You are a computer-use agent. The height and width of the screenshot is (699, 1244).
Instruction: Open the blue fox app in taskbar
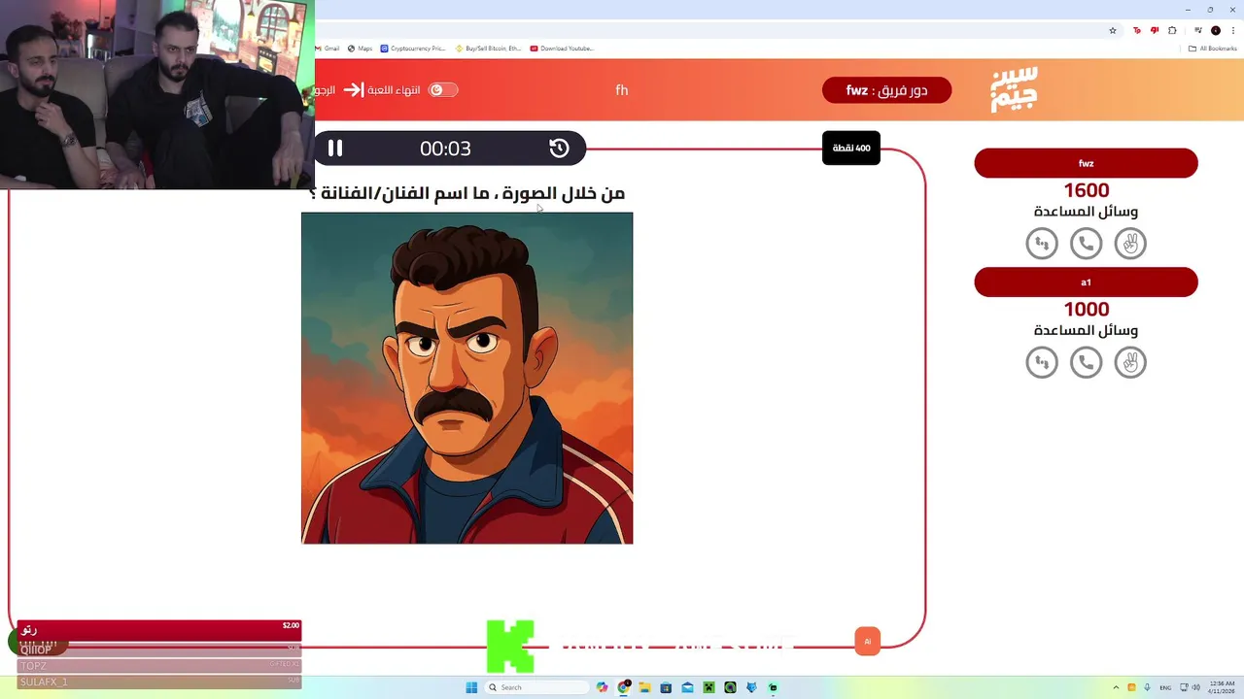point(751,687)
